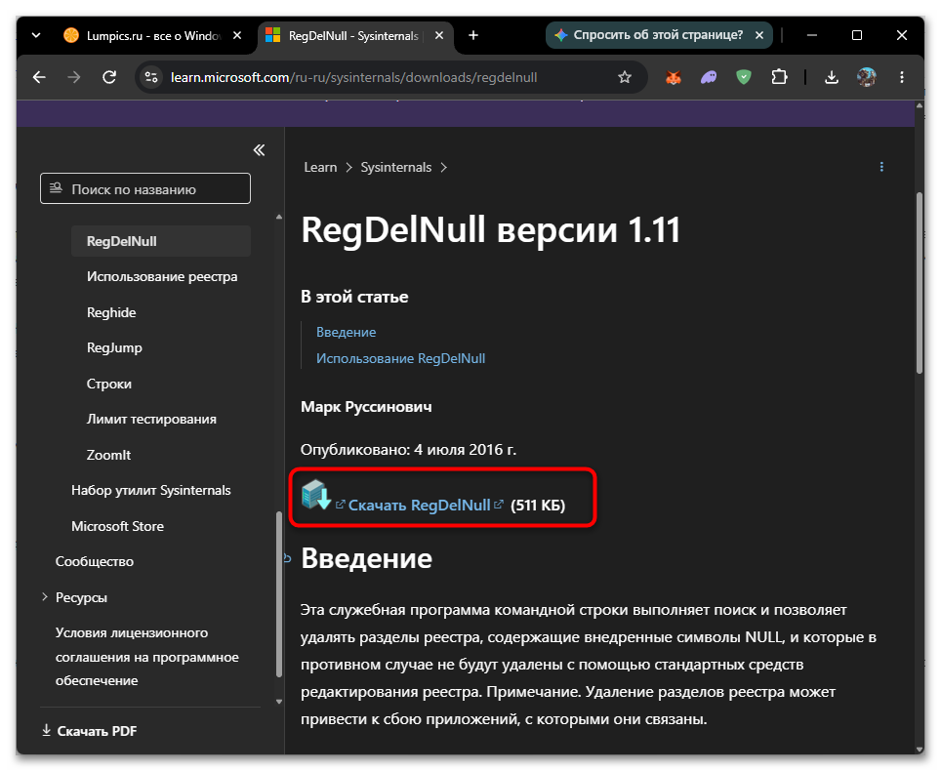The width and height of the screenshot is (941, 771).
Task: Go forward to the next page
Action: pyautogui.click(x=74, y=77)
